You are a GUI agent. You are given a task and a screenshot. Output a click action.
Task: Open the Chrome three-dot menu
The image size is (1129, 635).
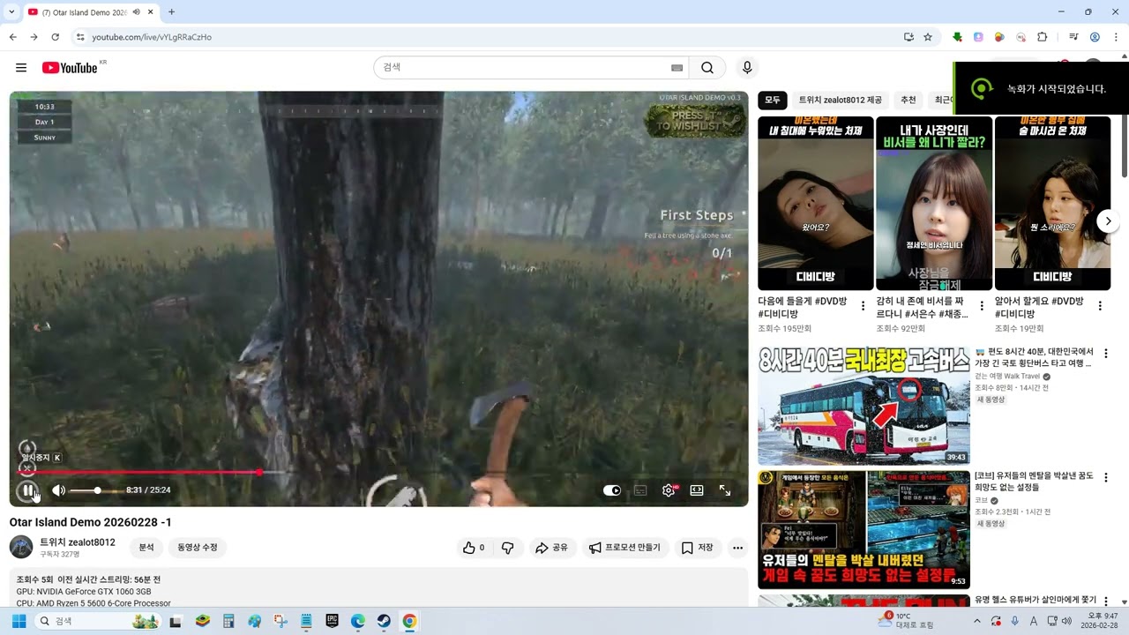tap(1116, 37)
